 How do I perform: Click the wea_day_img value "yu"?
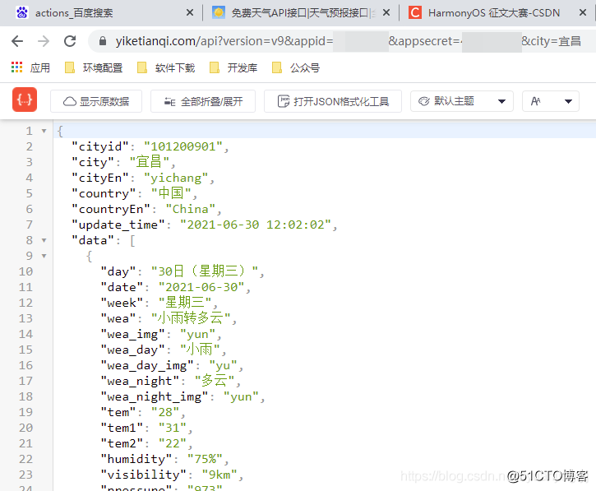point(223,365)
